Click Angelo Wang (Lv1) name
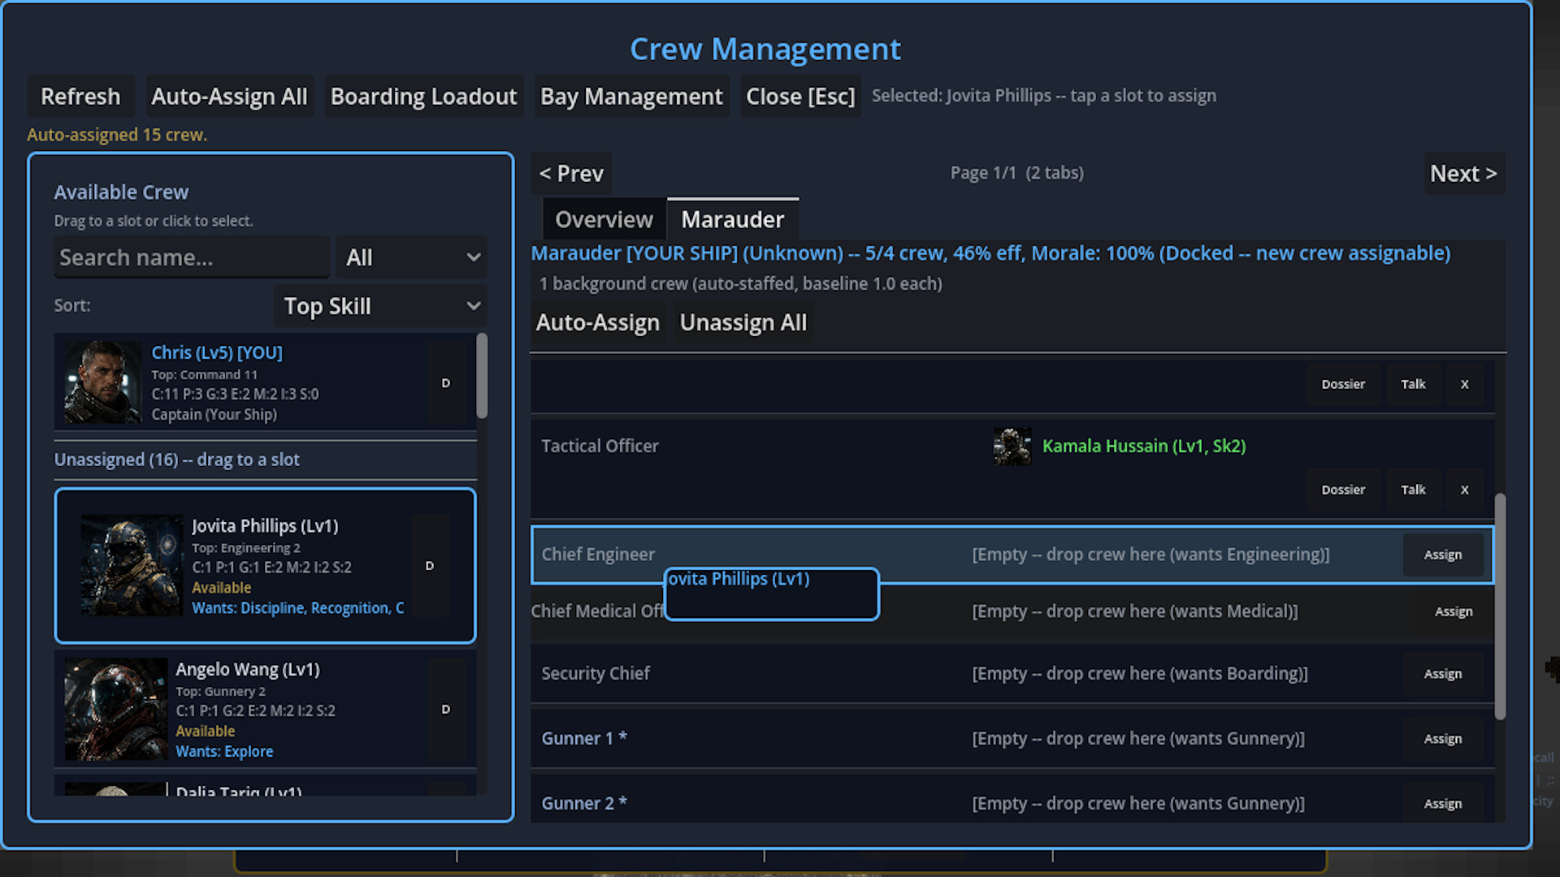This screenshot has width=1560, height=877. point(248,669)
